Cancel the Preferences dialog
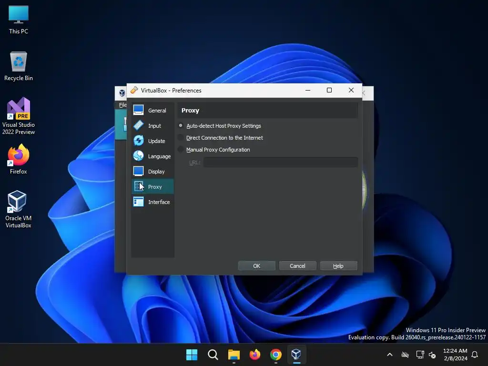The height and width of the screenshot is (366, 488). (297, 266)
